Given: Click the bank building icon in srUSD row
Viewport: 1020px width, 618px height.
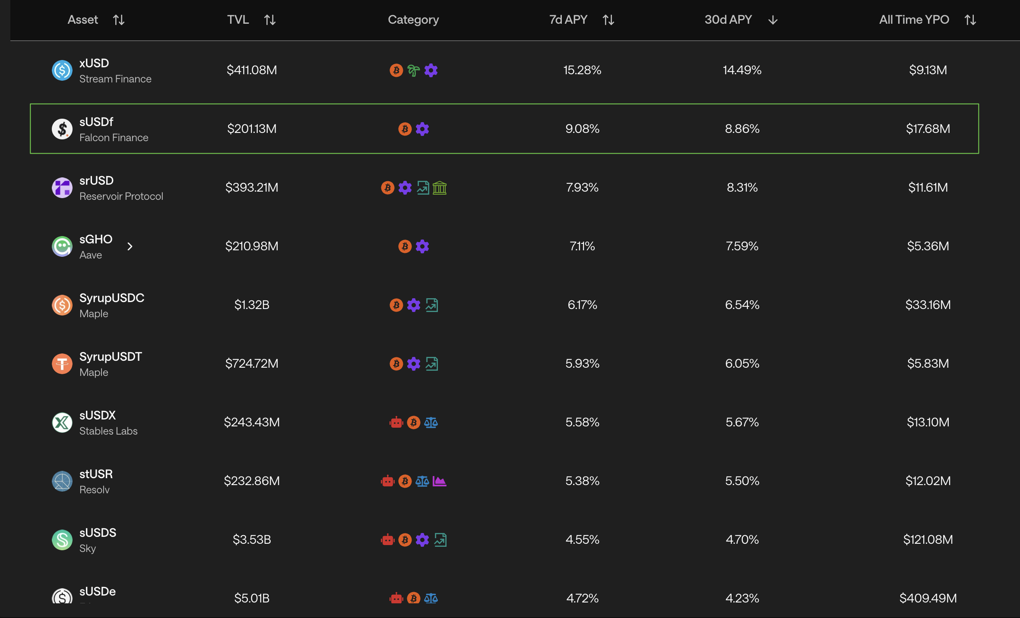Looking at the screenshot, I should coord(440,188).
